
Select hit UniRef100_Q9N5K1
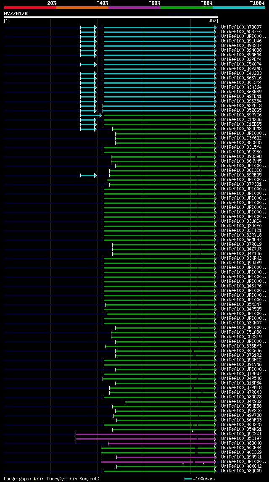[x=241, y=457]
